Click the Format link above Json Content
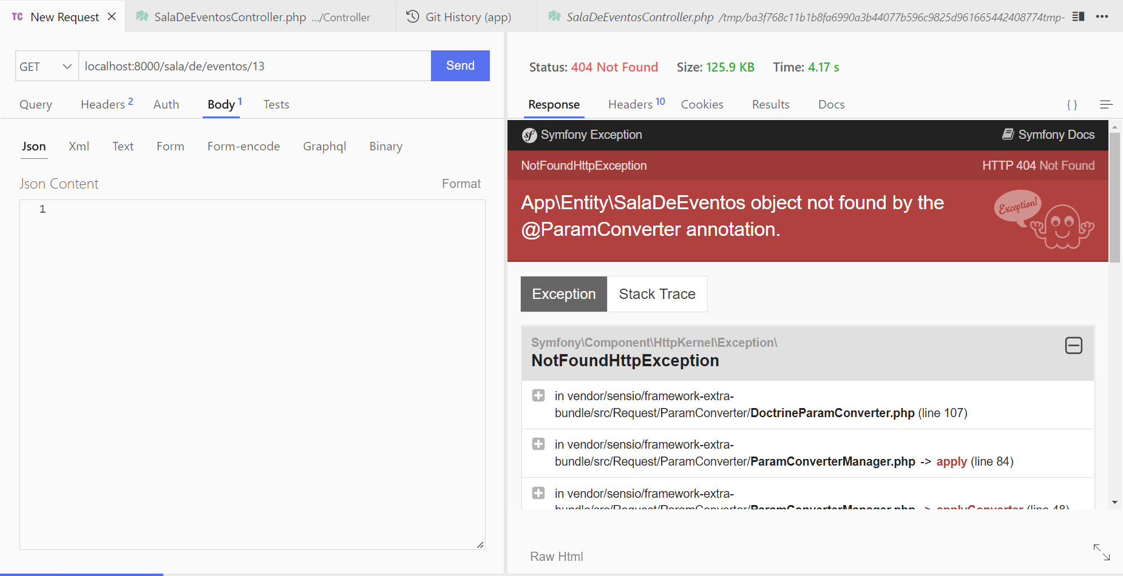The image size is (1123, 576). [x=461, y=183]
